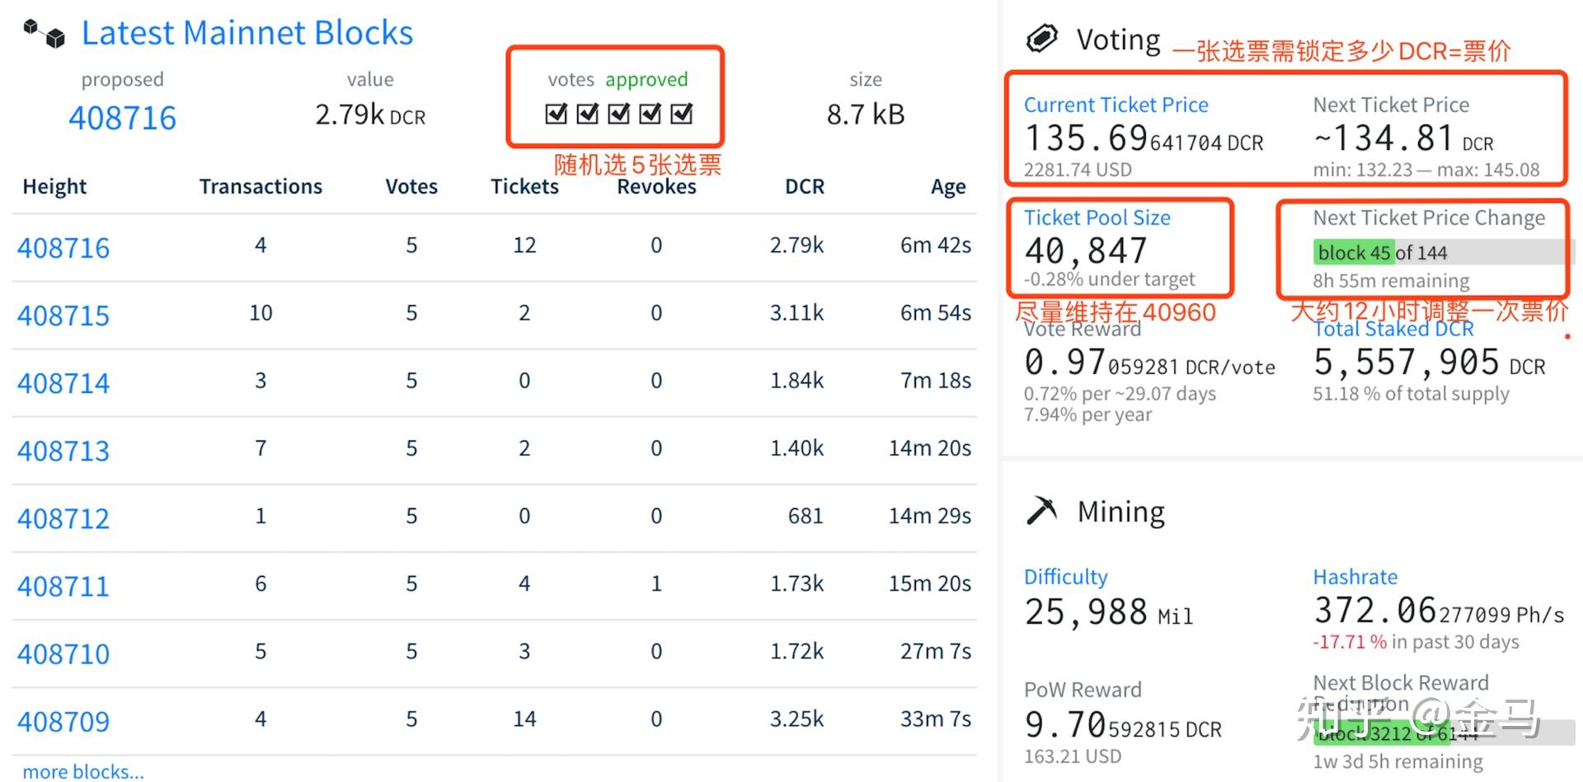Screen dimensions: 1583x782
Task: Click the third vote approved checkmark
Action: coord(619,113)
